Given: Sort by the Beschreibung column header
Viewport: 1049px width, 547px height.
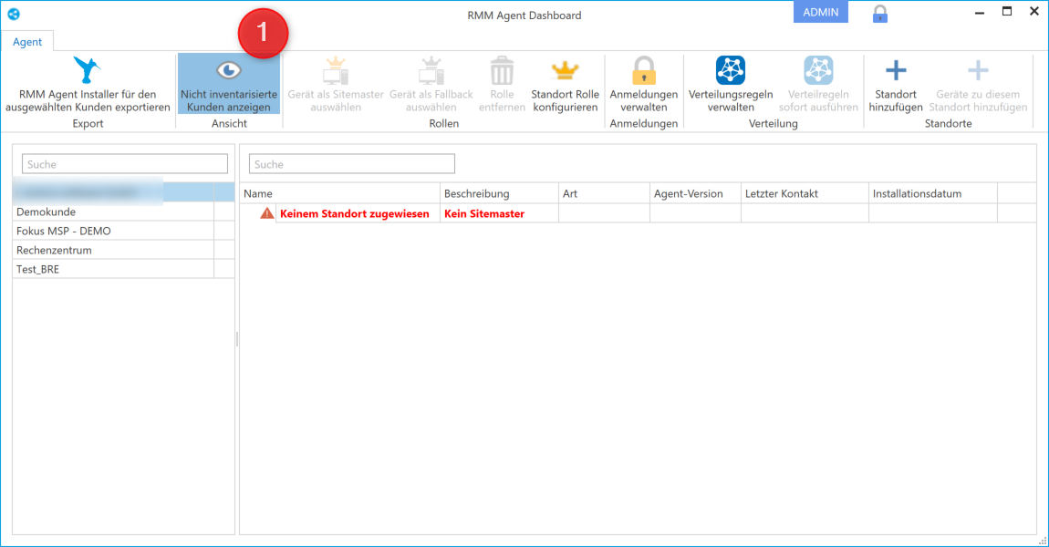Looking at the screenshot, I should click(x=499, y=193).
